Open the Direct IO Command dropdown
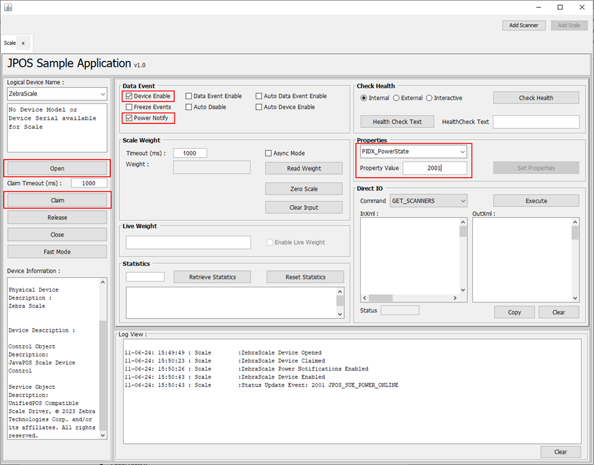 [x=428, y=201]
